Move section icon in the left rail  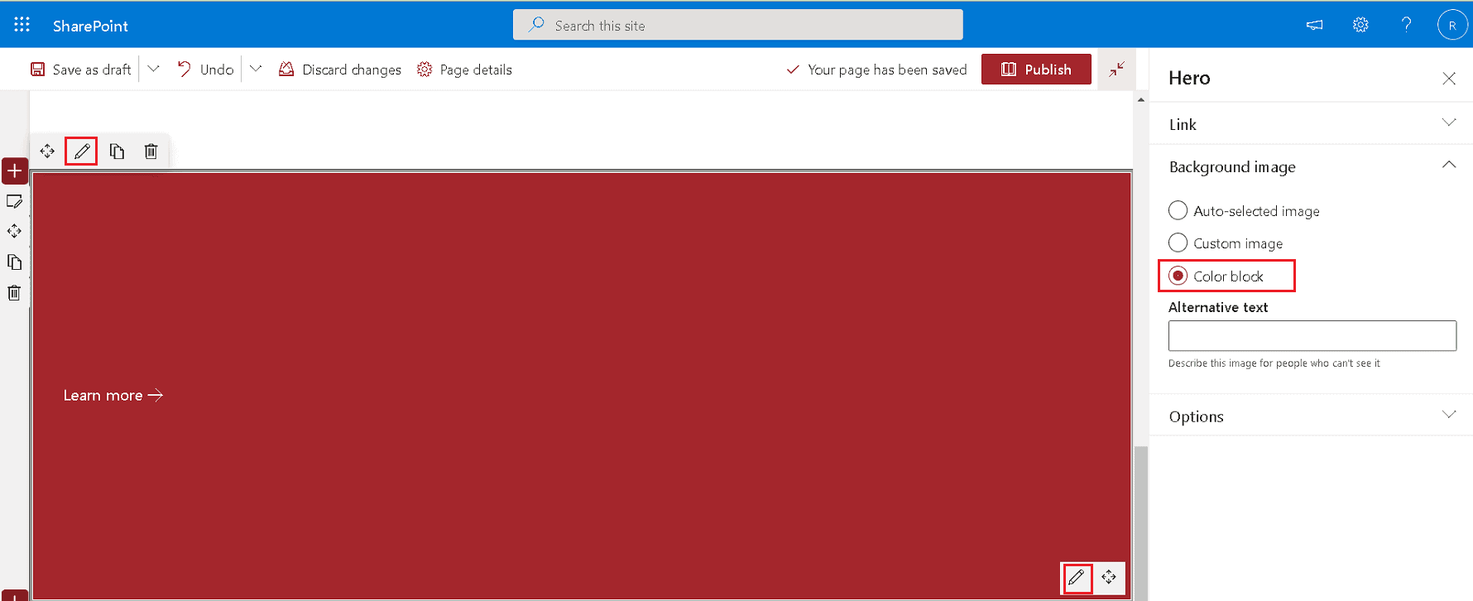(x=14, y=231)
